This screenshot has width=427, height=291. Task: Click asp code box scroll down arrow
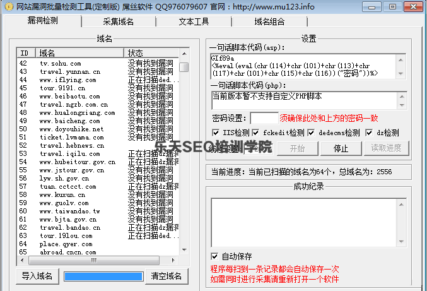[x=401, y=73]
